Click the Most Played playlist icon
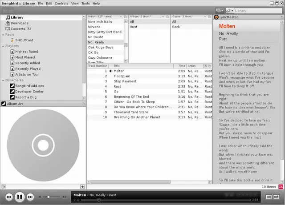285x205 pixels. click(x=12, y=57)
